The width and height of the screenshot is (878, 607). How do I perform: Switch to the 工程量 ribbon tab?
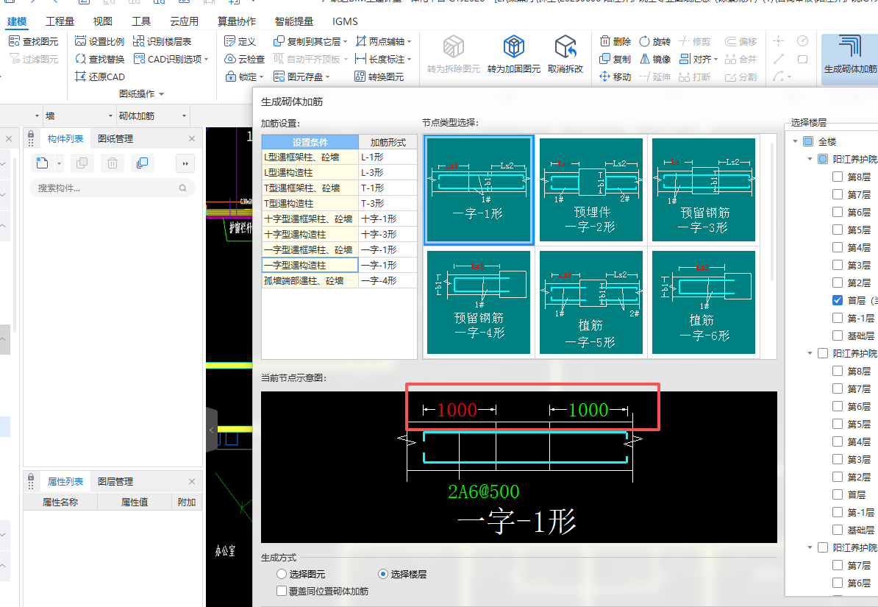[x=60, y=21]
